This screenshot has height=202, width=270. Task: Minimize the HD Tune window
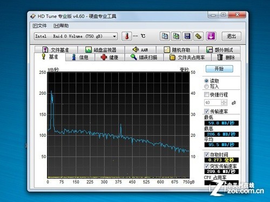(213, 15)
